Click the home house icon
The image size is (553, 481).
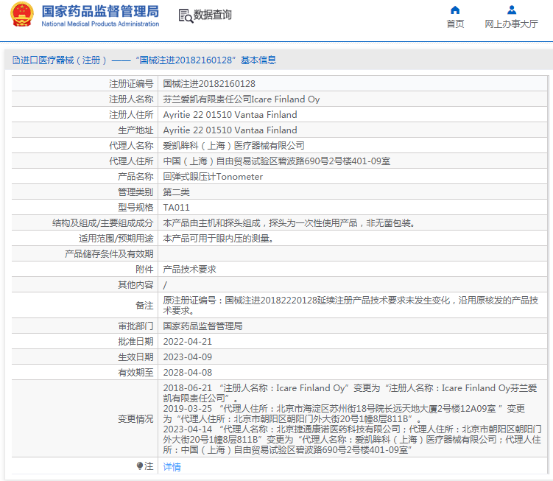click(455, 10)
